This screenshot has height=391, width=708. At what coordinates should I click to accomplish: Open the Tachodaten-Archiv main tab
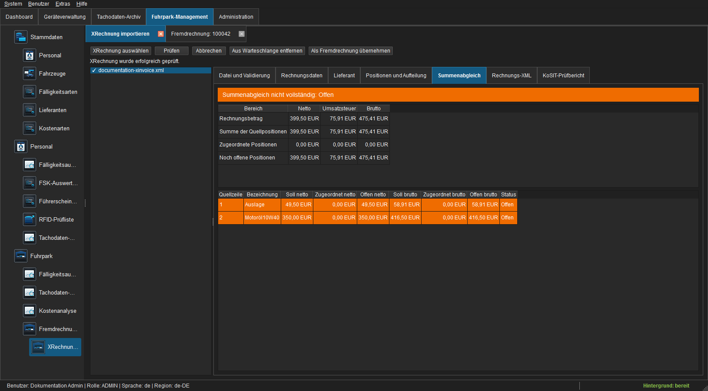point(119,17)
